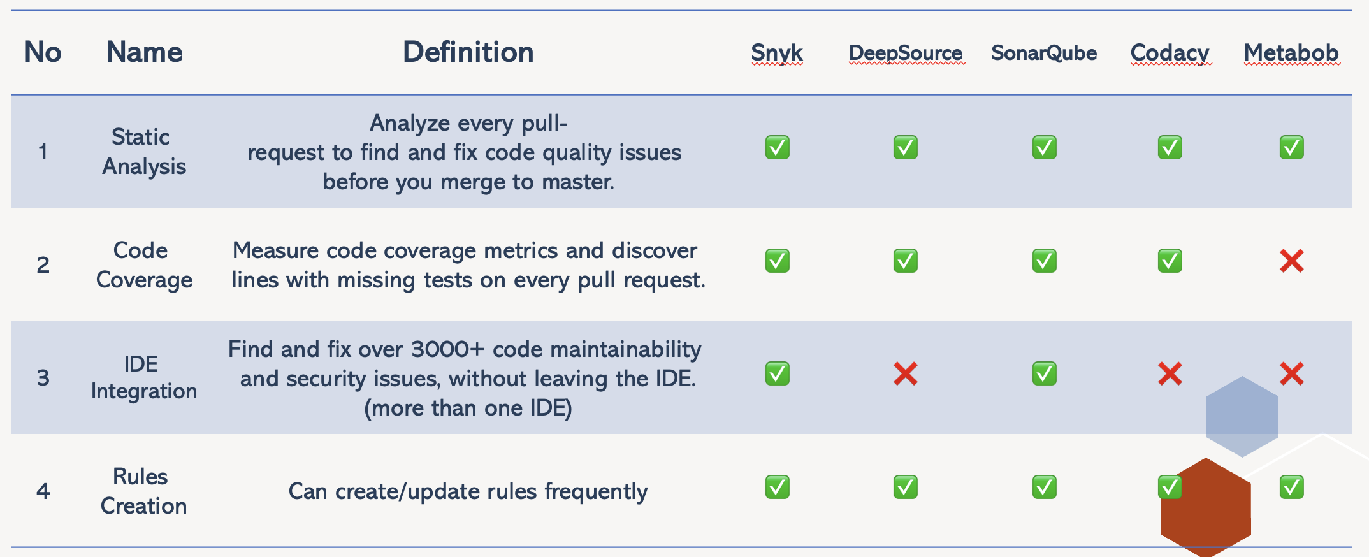Click the row number 1 cell
1369x557 pixels.
tap(43, 152)
